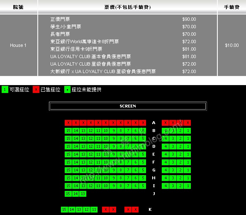The height and width of the screenshot is (215, 246).
Task: Click the row letter A label
Action: [153, 123]
